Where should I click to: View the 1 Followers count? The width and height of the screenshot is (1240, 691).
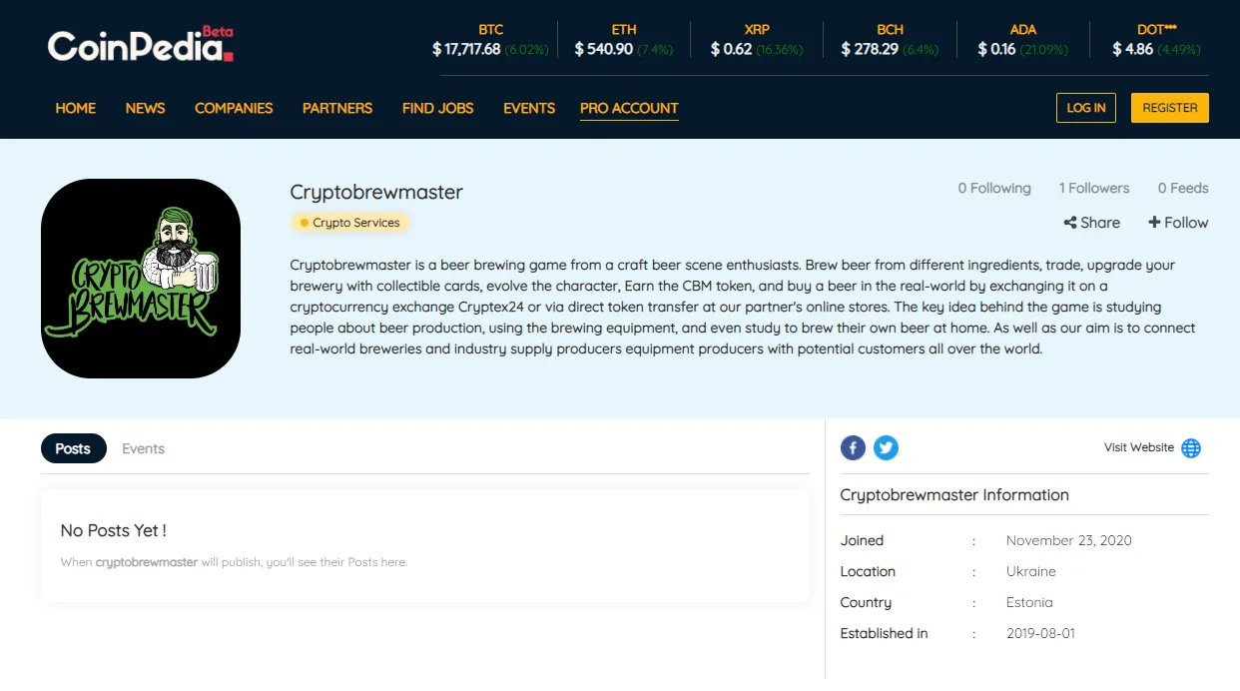(1094, 188)
